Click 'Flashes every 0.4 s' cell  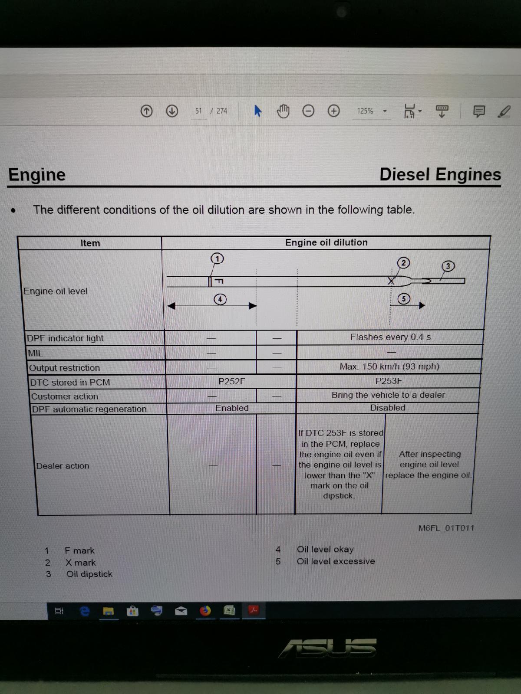[390, 337]
